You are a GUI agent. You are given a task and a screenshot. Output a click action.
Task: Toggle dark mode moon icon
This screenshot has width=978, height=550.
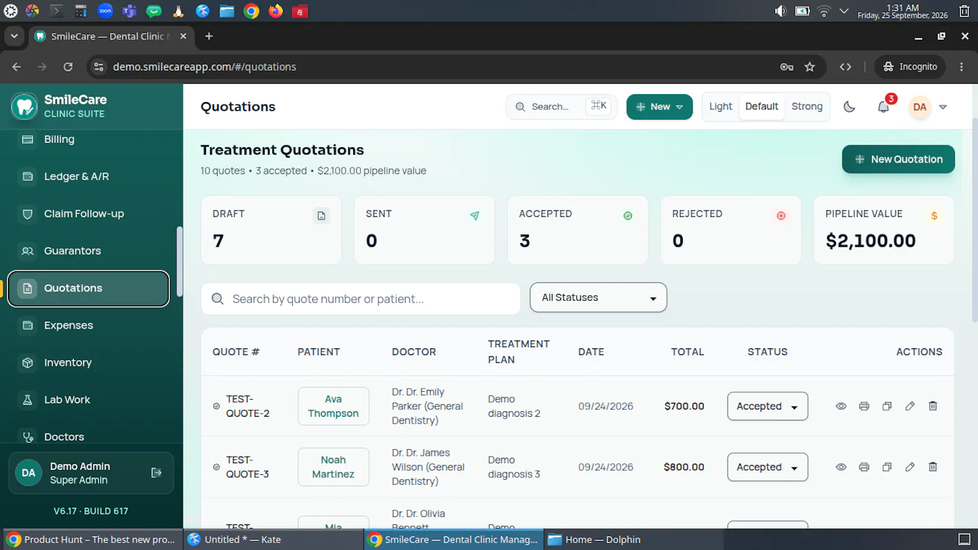tap(849, 107)
